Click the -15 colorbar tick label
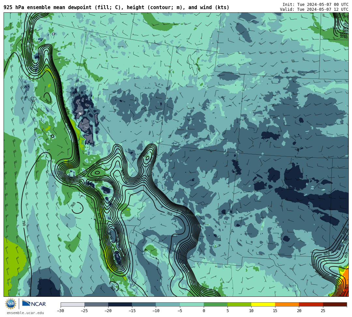Viewport: 352px width, 317px height. point(132,311)
